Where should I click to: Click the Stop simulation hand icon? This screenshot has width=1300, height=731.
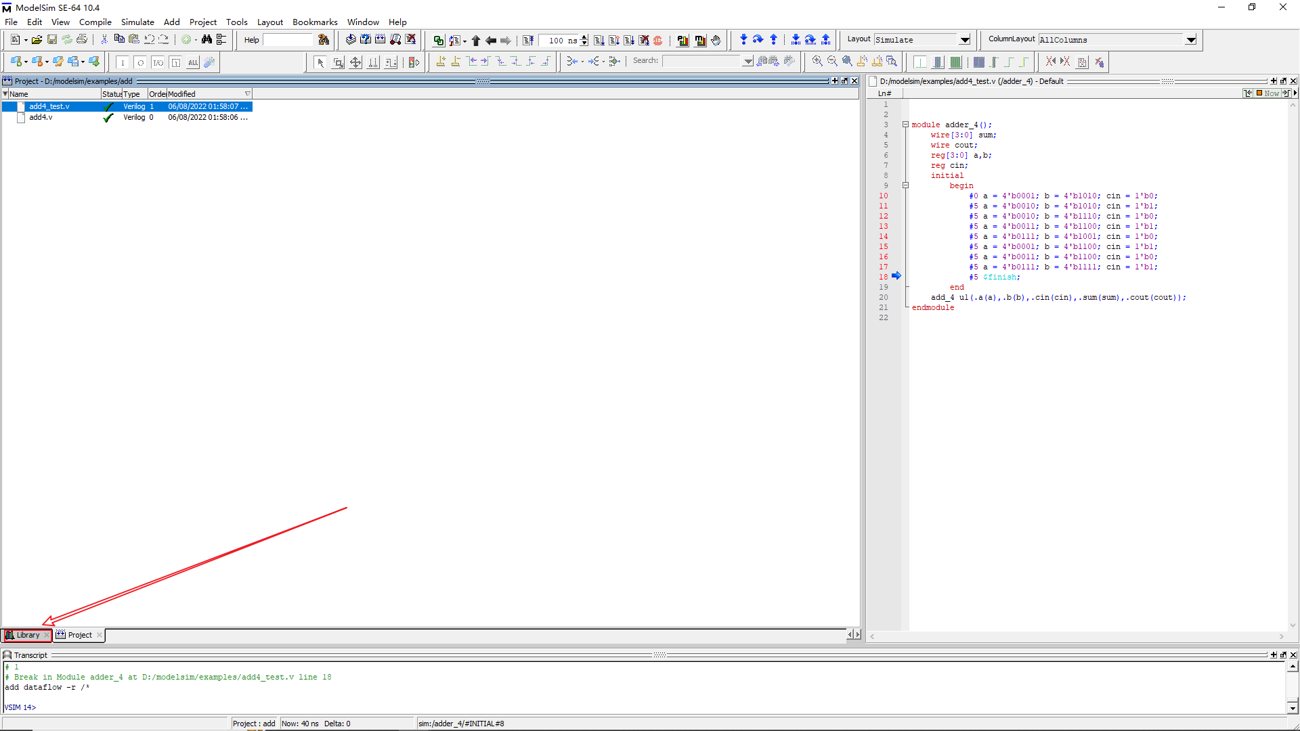716,41
